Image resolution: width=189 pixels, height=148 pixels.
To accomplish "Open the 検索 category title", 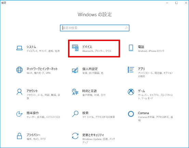I will [85, 113].
